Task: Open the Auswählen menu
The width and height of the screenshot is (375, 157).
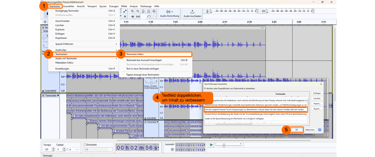Action: click(69, 6)
